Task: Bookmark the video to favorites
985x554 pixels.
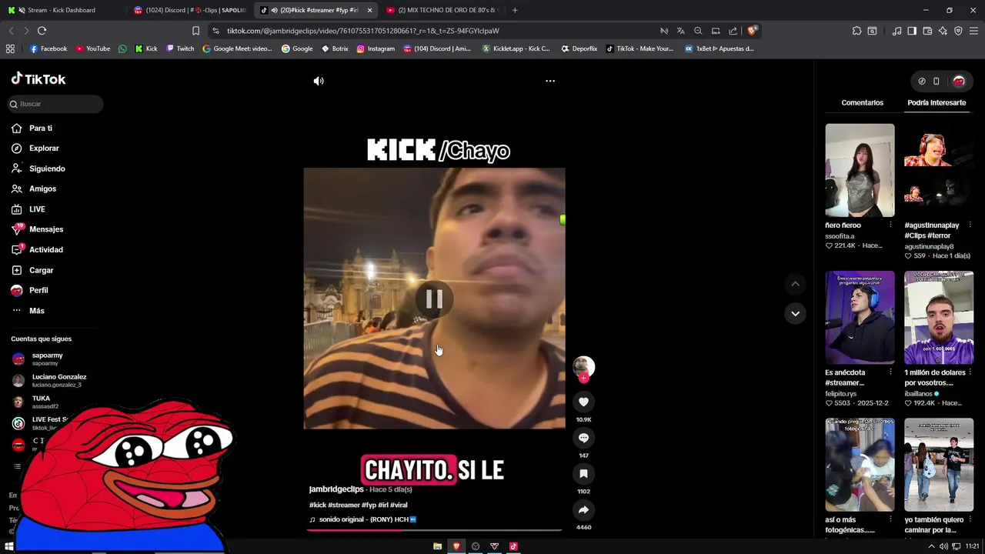Action: [x=583, y=474]
